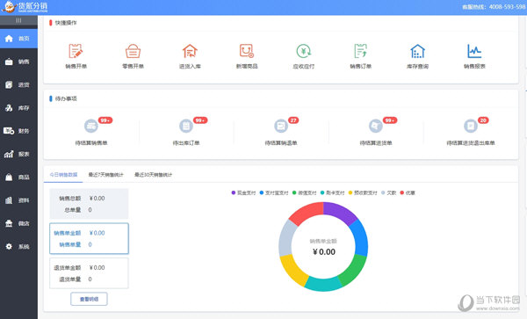Viewport: 527px width, 319px height.
Task: Click the purple donut chart segment
Action: 340,213
